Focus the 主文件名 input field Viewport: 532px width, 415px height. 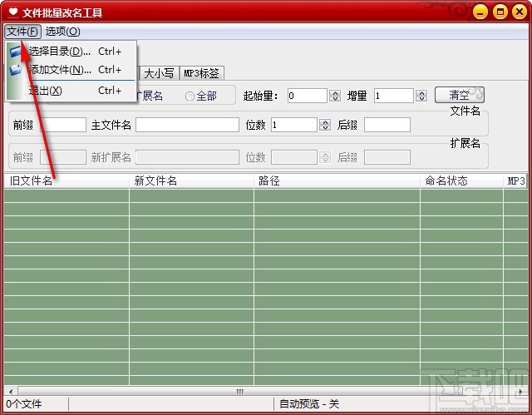pos(187,125)
